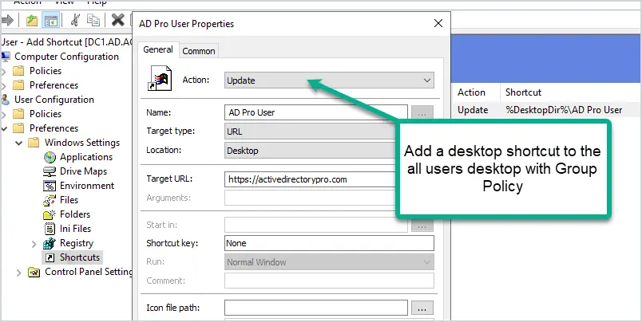Open the Target type dropdown showing URL

(311, 132)
